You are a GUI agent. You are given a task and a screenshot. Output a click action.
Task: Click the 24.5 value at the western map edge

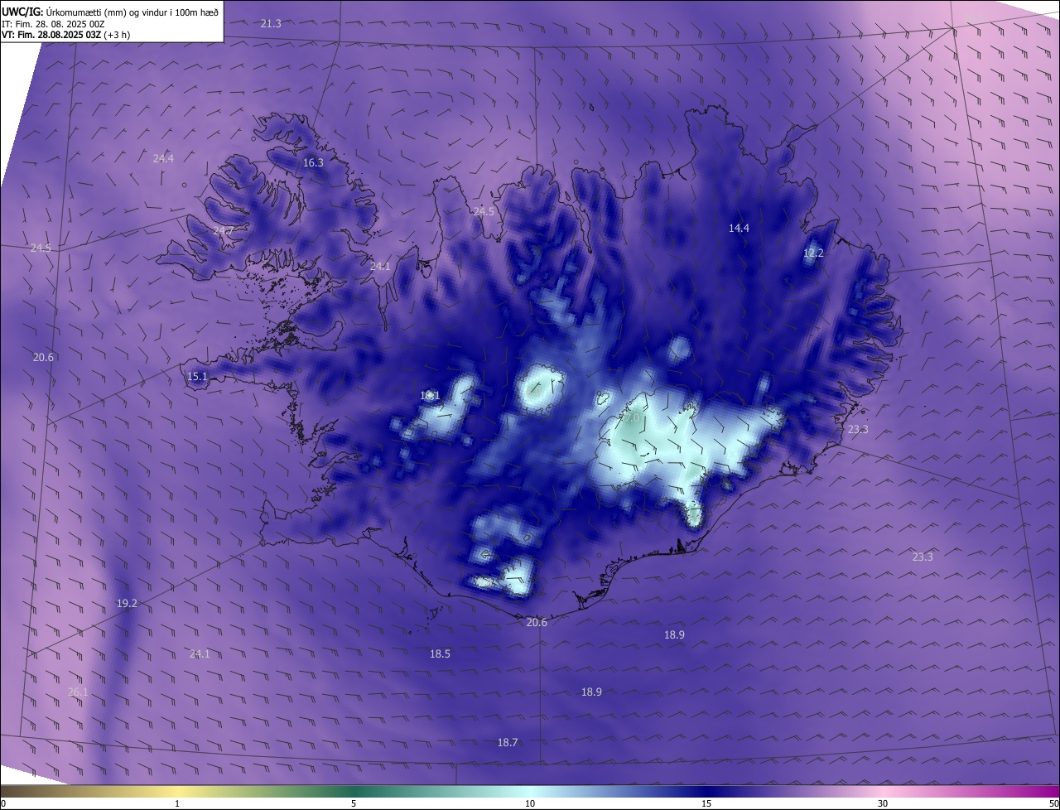pos(41,248)
